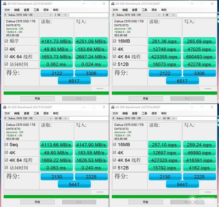Click the AS SSD icon in the 1 GB iops window title bar

coord(113,4)
